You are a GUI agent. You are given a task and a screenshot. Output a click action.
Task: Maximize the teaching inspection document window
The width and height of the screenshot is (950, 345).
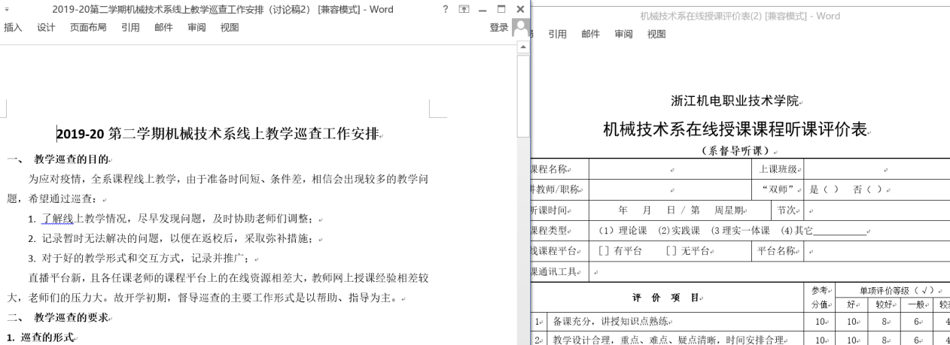coord(501,10)
